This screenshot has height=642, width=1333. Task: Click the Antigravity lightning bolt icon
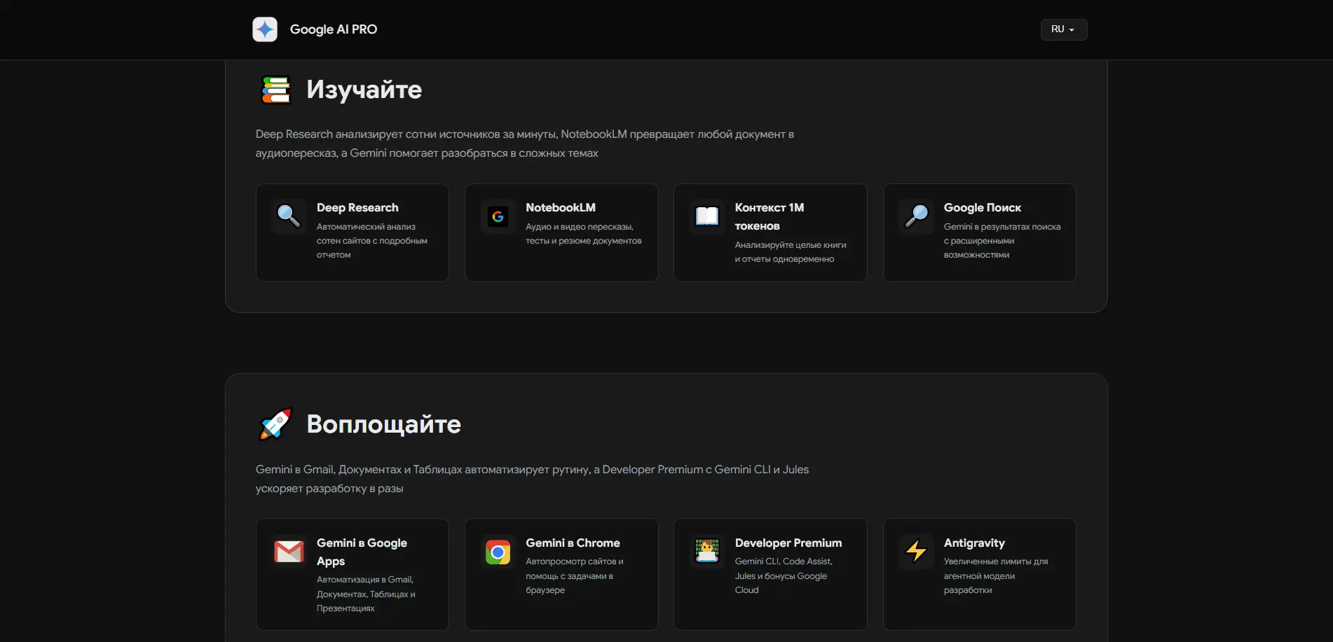click(916, 552)
